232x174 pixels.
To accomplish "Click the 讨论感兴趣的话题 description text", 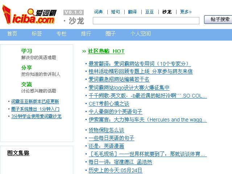I will tap(39, 91).
